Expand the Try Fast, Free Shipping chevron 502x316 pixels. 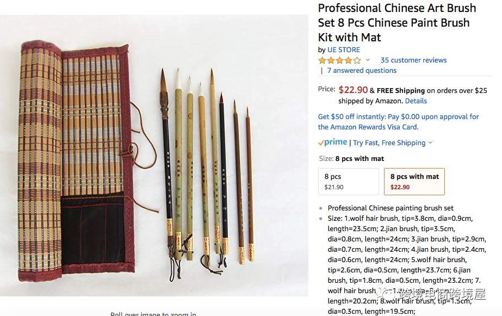[x=430, y=142]
